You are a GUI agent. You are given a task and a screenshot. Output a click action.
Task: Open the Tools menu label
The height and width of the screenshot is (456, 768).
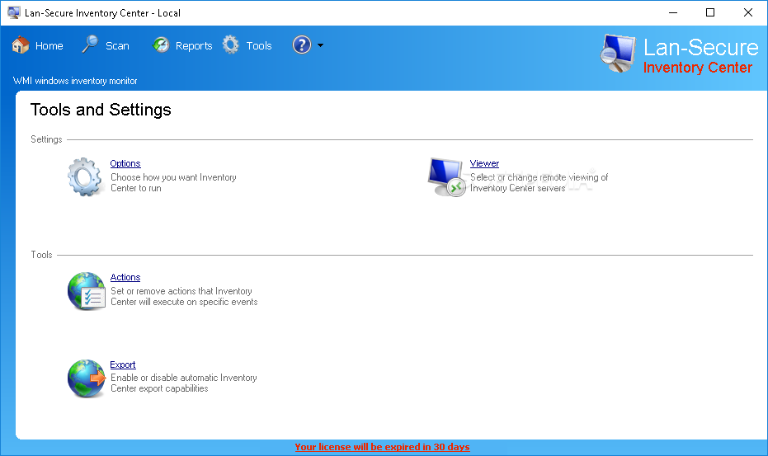pos(259,45)
